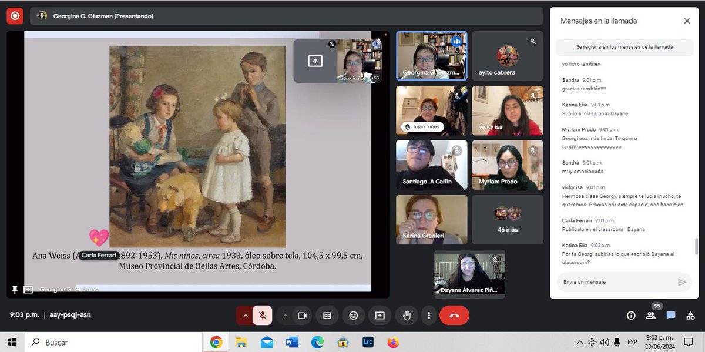Open the in-call chat messages panel

(670, 316)
